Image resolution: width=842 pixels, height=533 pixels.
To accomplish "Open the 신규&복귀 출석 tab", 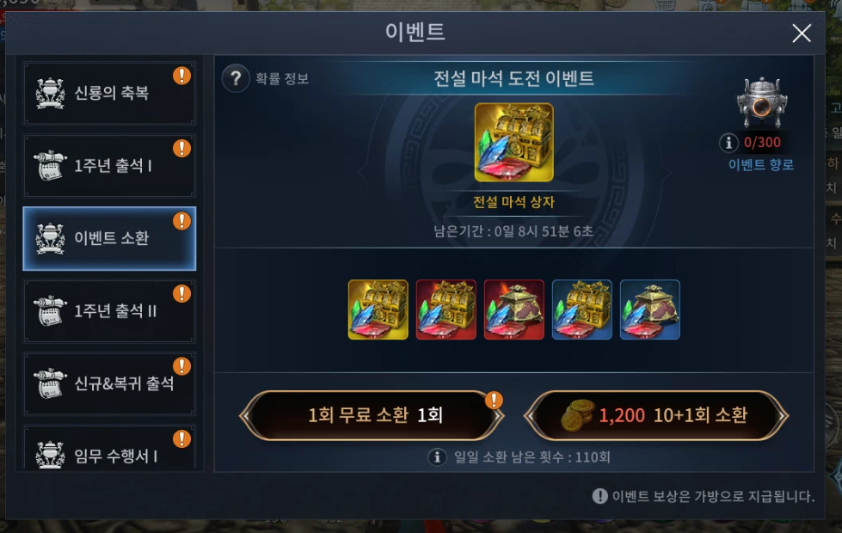I will click(109, 383).
